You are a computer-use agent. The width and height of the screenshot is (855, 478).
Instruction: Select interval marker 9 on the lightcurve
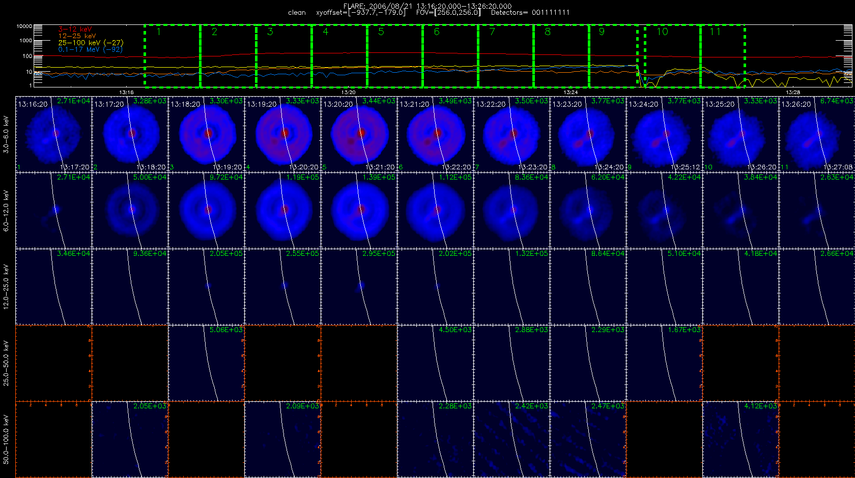(602, 32)
